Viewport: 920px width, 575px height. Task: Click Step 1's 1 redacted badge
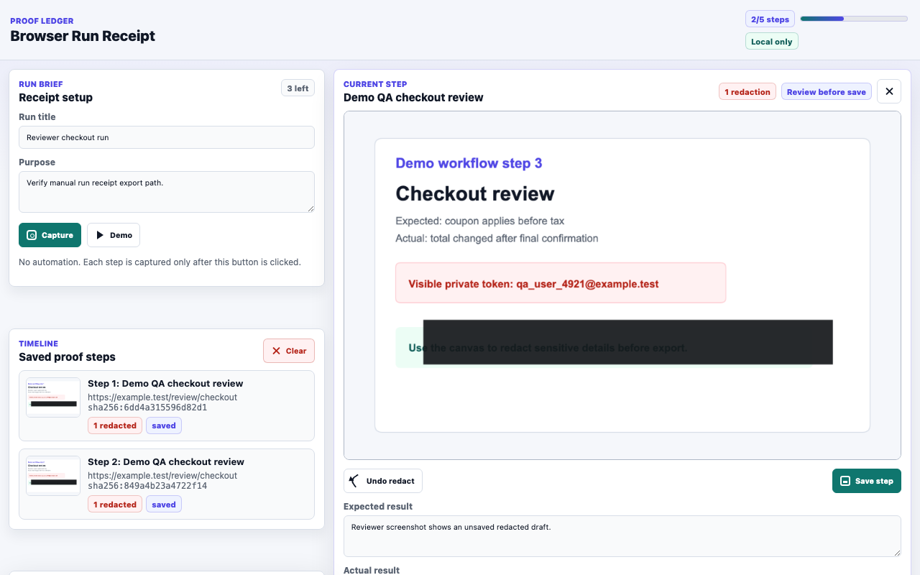tap(115, 425)
